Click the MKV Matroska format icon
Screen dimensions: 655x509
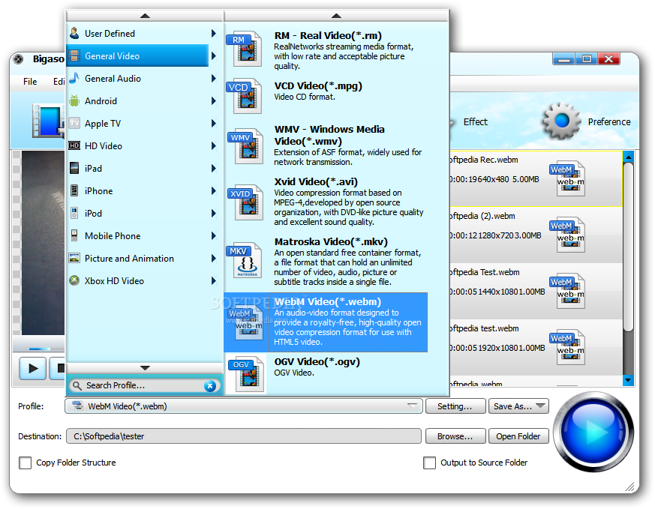click(x=245, y=261)
